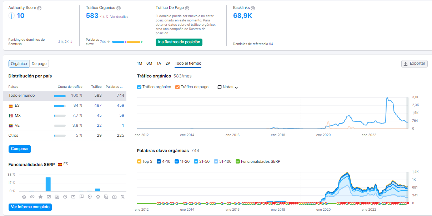Toggle the 51-100 positions checkbox
This screenshot has height=216, width=432.
[216, 161]
